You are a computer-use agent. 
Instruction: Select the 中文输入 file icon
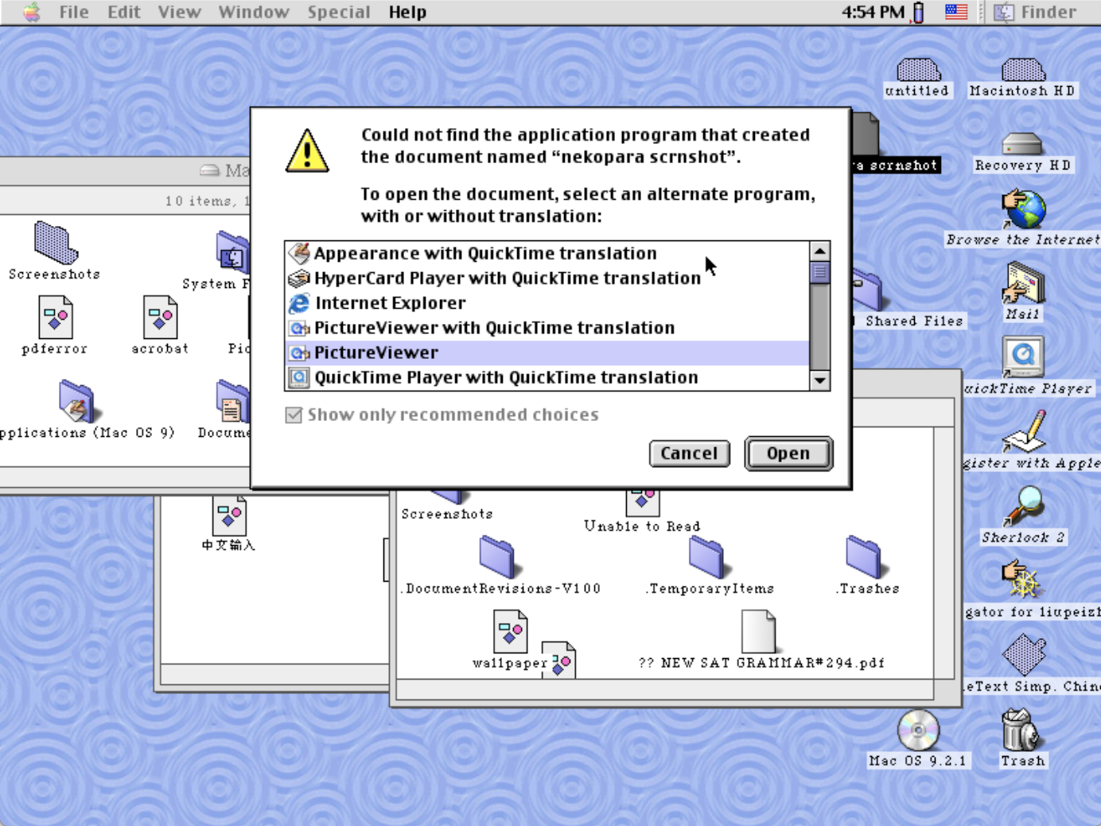pyautogui.click(x=229, y=515)
